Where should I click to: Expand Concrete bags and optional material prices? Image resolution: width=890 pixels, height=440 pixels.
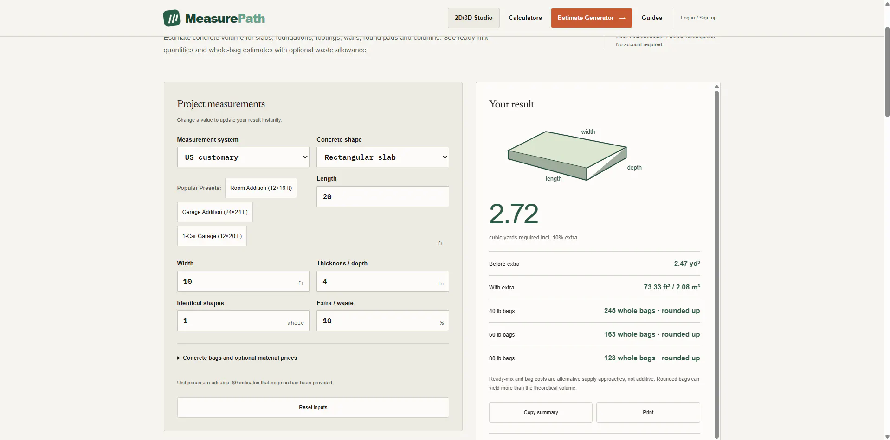point(237,358)
